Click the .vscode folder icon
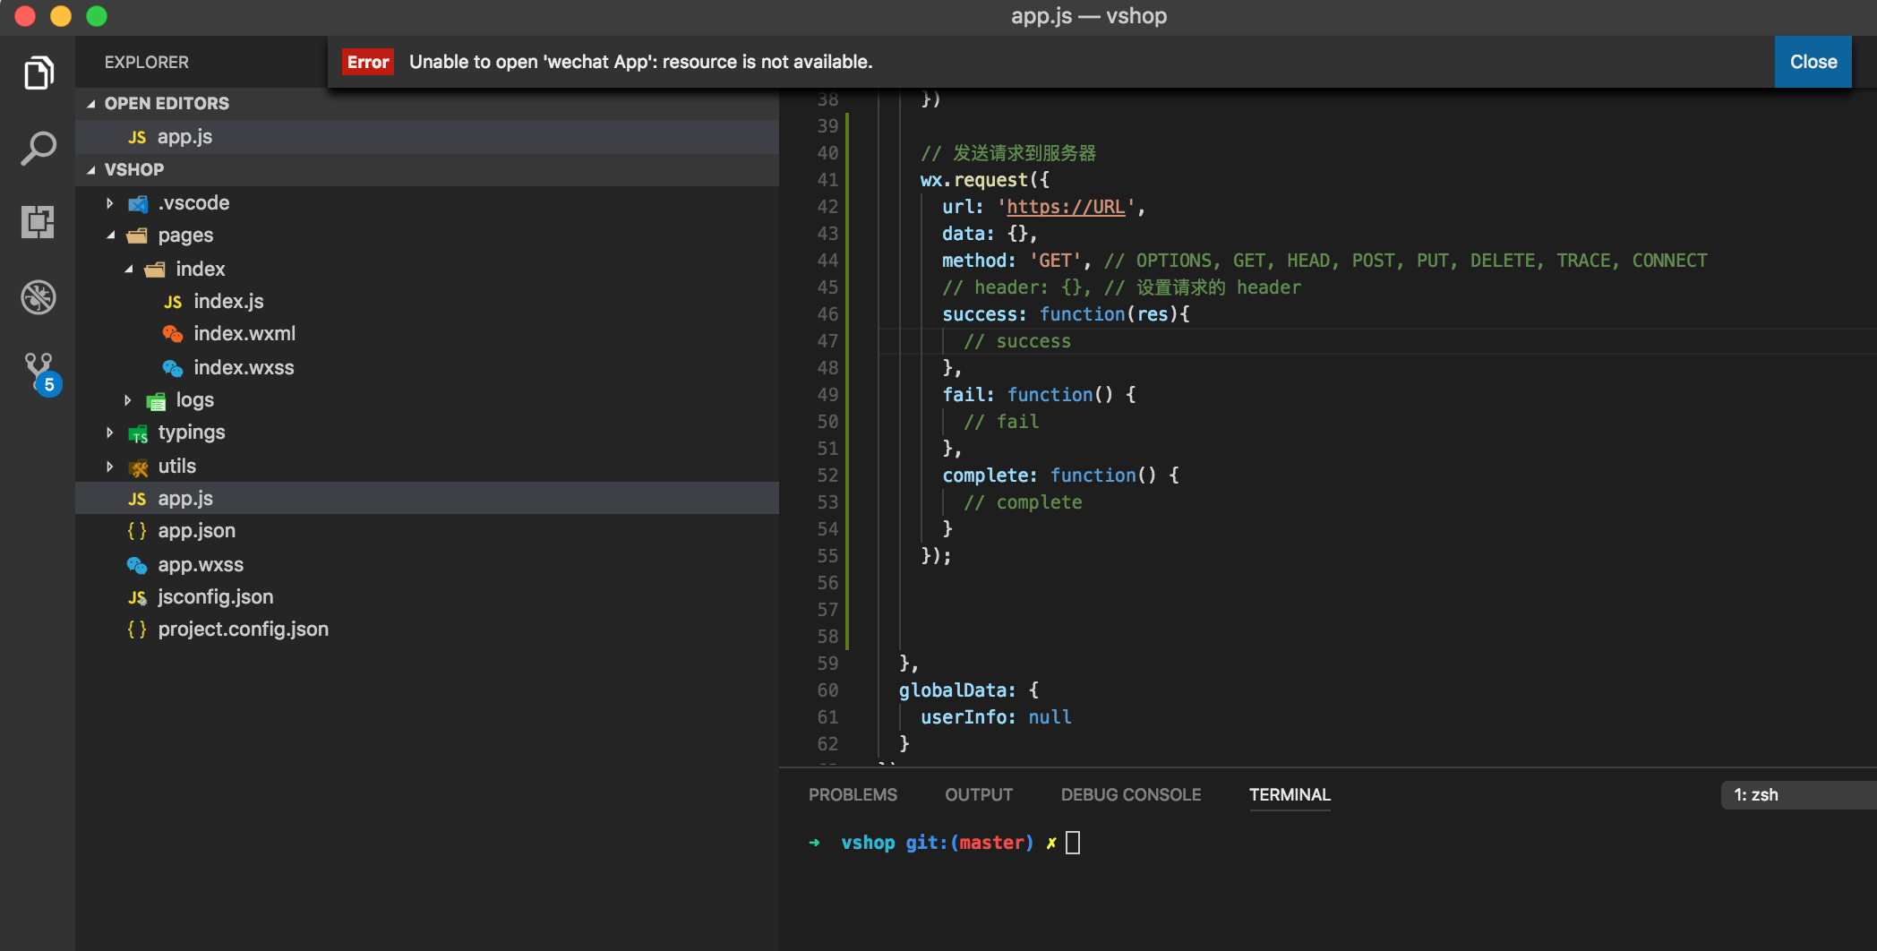 pos(137,203)
